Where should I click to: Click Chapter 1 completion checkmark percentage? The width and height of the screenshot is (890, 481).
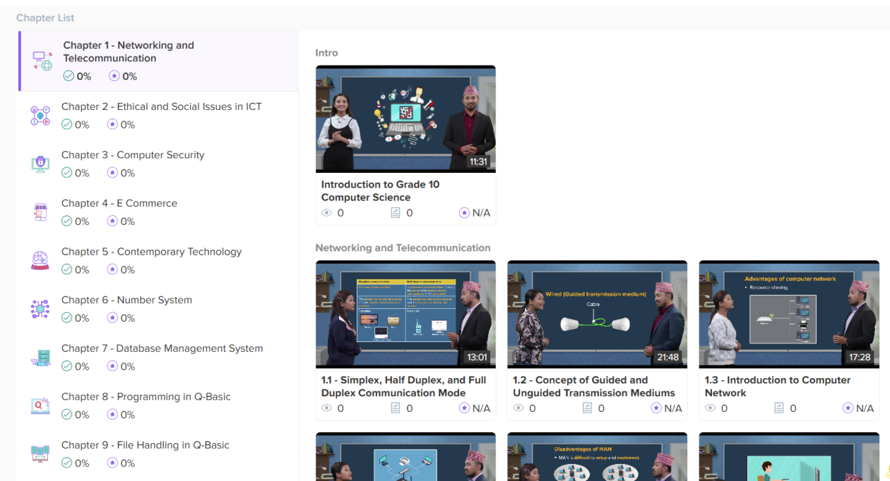pyautogui.click(x=77, y=76)
